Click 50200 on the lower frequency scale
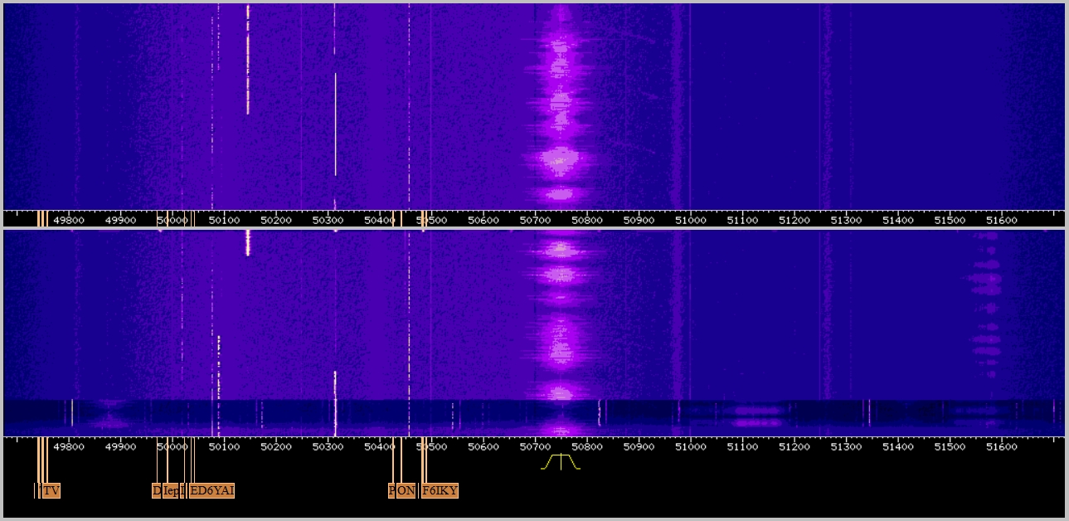Image resolution: width=1069 pixels, height=521 pixels. tap(276, 446)
